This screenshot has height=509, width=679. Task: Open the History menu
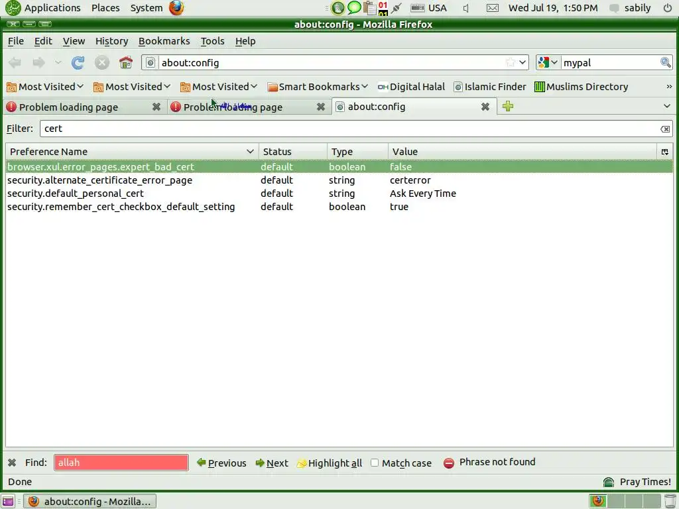pos(111,41)
